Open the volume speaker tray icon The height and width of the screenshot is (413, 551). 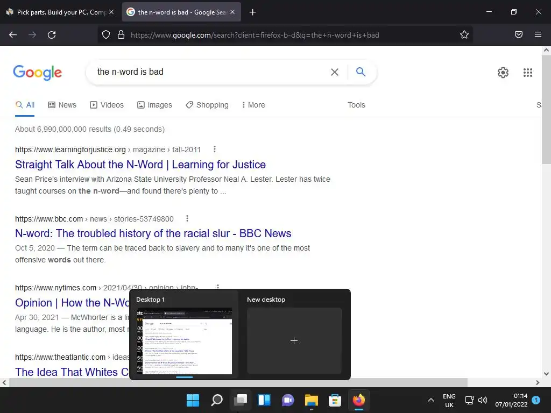tap(483, 400)
